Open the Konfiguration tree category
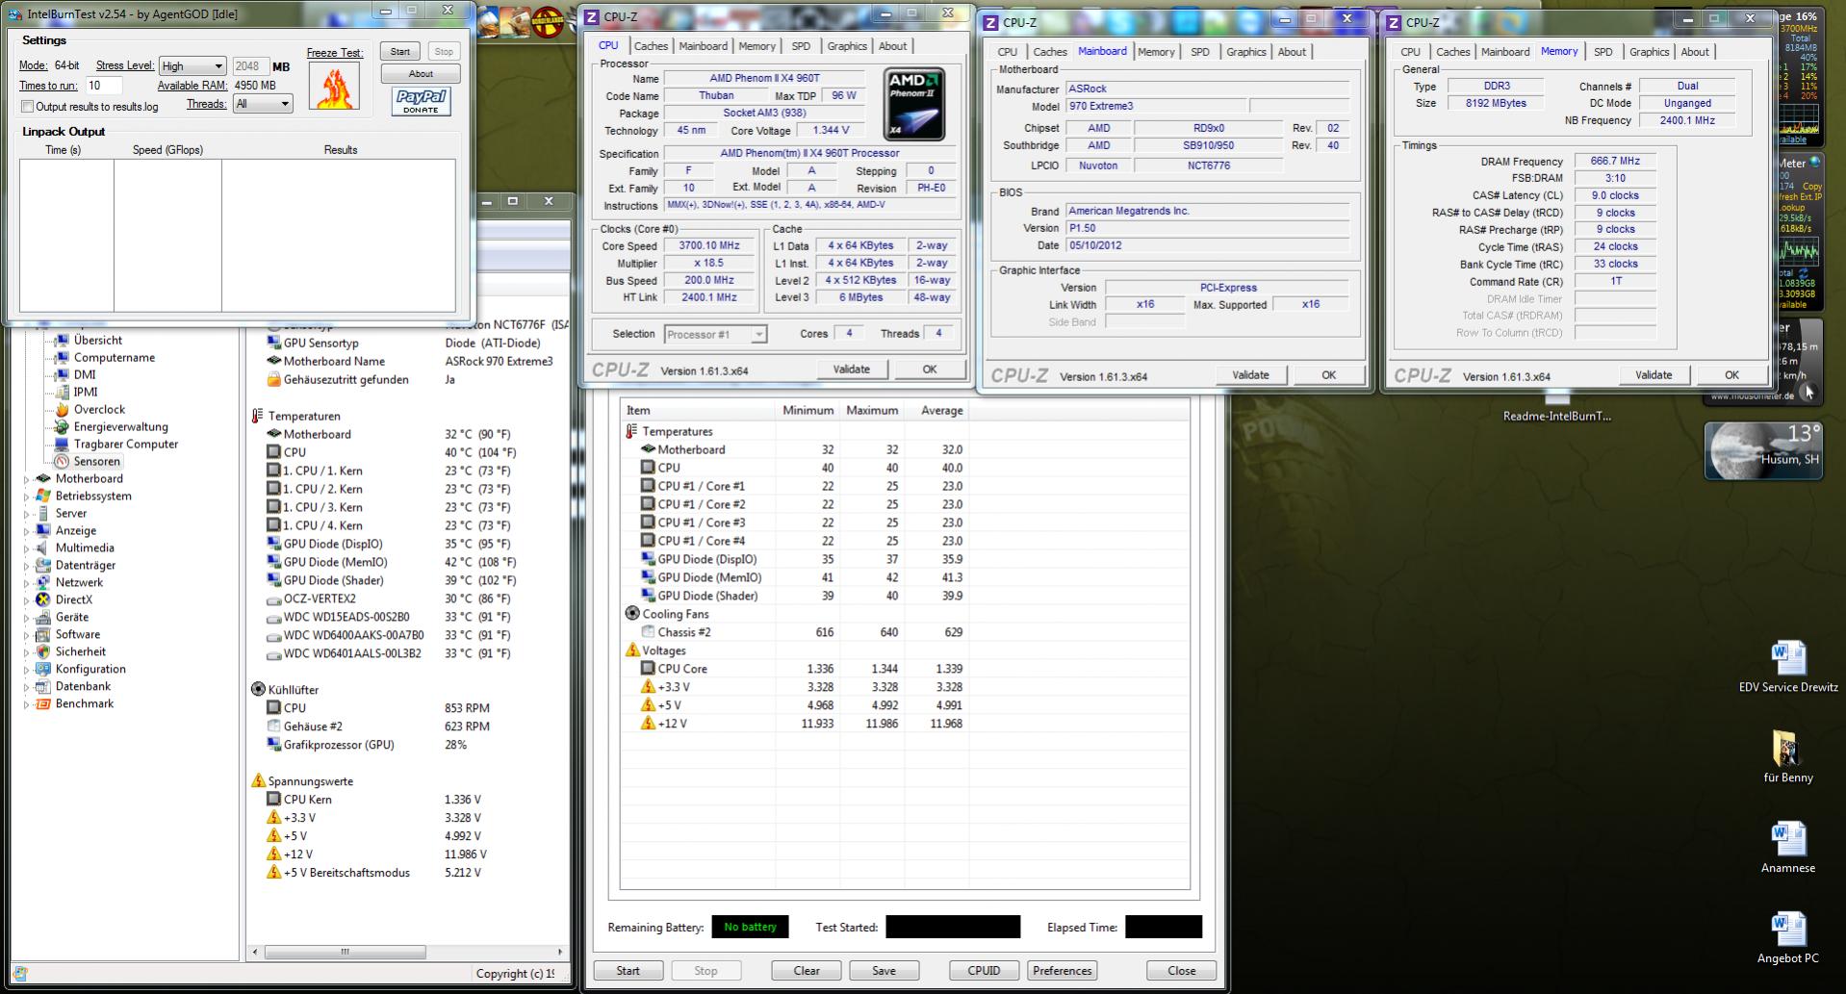1846x994 pixels. point(90,669)
